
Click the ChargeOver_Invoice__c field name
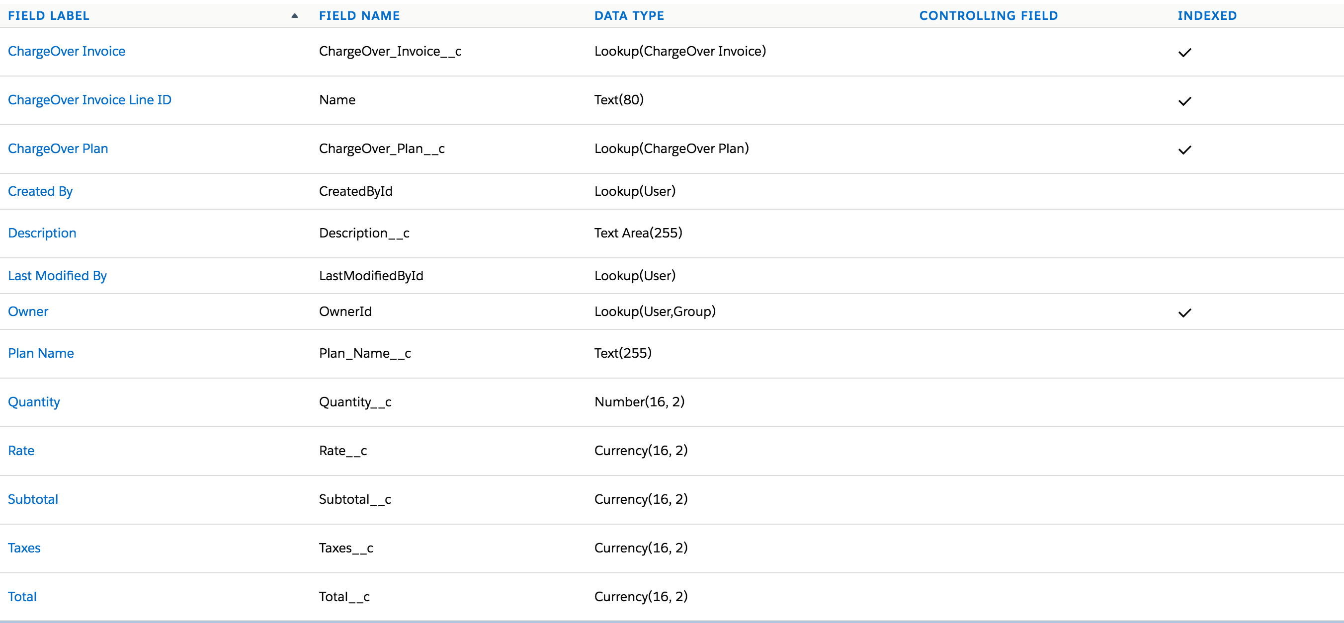coord(390,51)
